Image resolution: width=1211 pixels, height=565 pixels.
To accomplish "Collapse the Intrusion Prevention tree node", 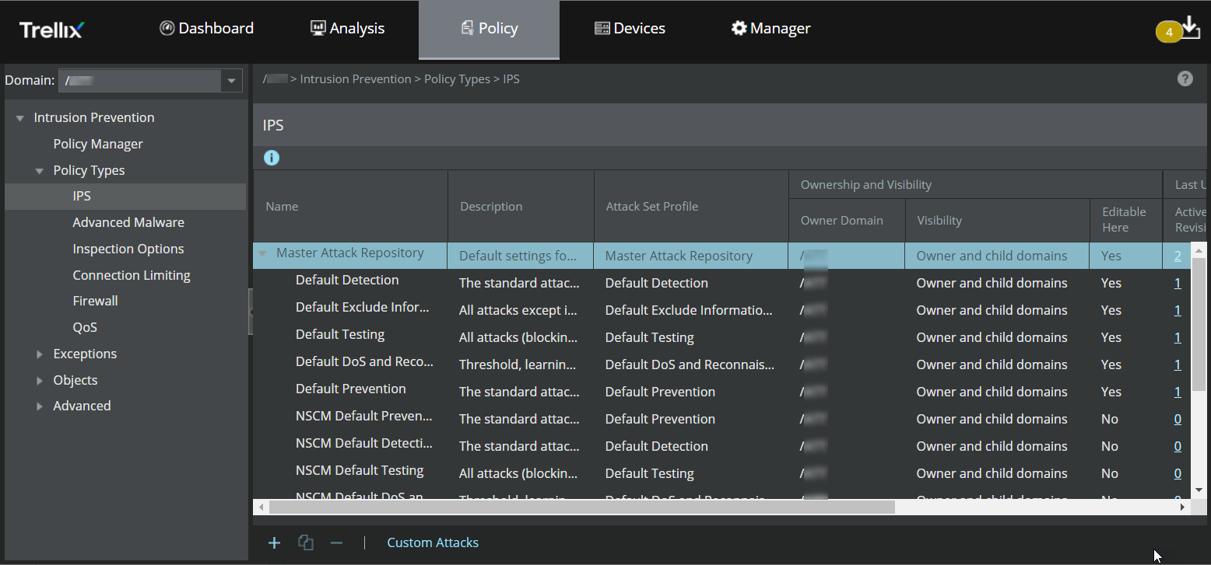I will pyautogui.click(x=20, y=118).
